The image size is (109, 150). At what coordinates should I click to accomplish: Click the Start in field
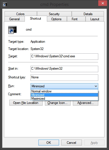64,69
